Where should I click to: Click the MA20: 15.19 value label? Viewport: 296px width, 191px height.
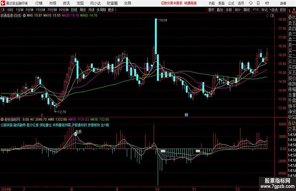pos(70,16)
